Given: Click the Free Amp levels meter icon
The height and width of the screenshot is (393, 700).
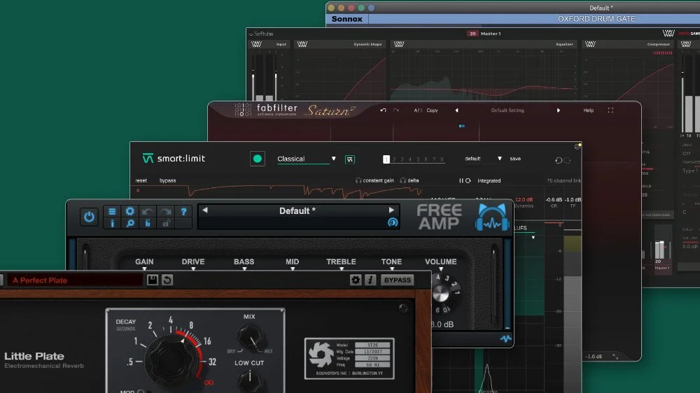Looking at the screenshot, I should tap(148, 223).
